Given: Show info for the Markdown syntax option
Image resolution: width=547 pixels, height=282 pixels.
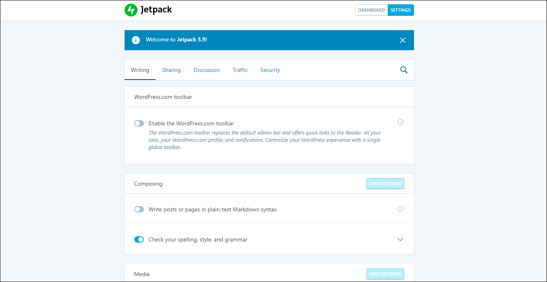Looking at the screenshot, I should point(400,209).
